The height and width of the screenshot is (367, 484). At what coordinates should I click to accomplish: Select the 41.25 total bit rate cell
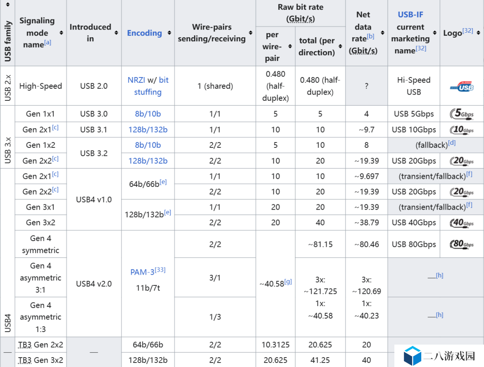click(320, 360)
